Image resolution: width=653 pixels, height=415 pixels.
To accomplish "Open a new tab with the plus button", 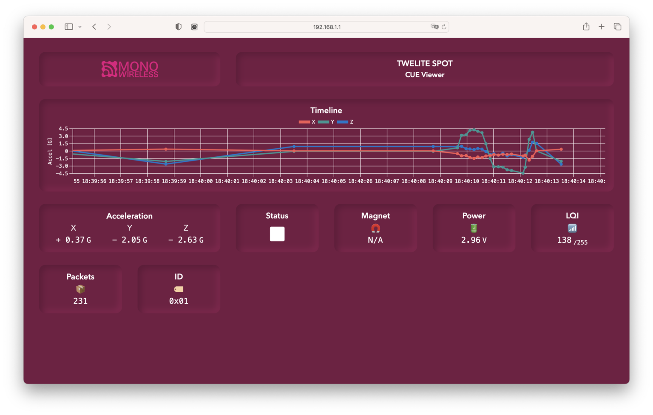I will [x=602, y=26].
